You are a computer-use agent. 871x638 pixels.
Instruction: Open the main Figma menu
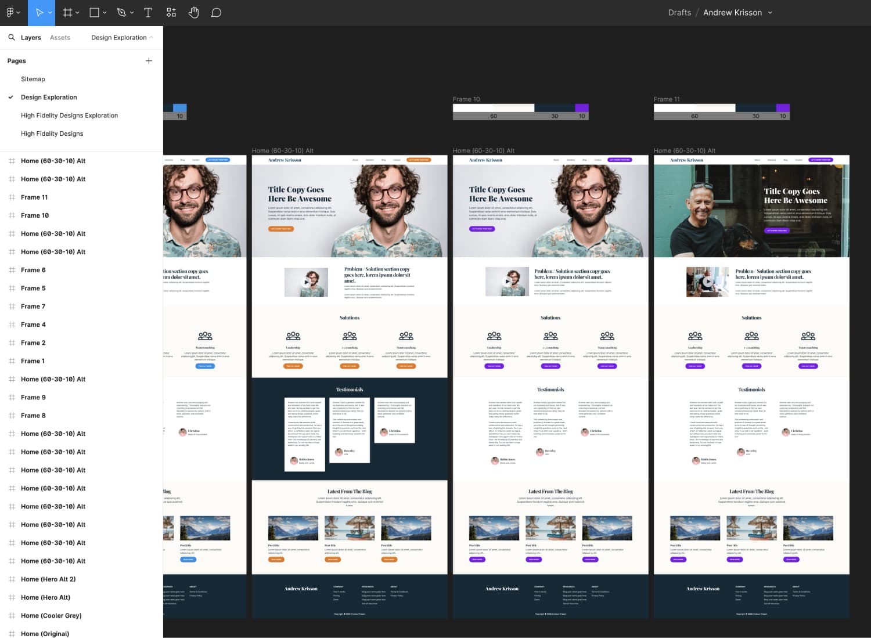10,12
